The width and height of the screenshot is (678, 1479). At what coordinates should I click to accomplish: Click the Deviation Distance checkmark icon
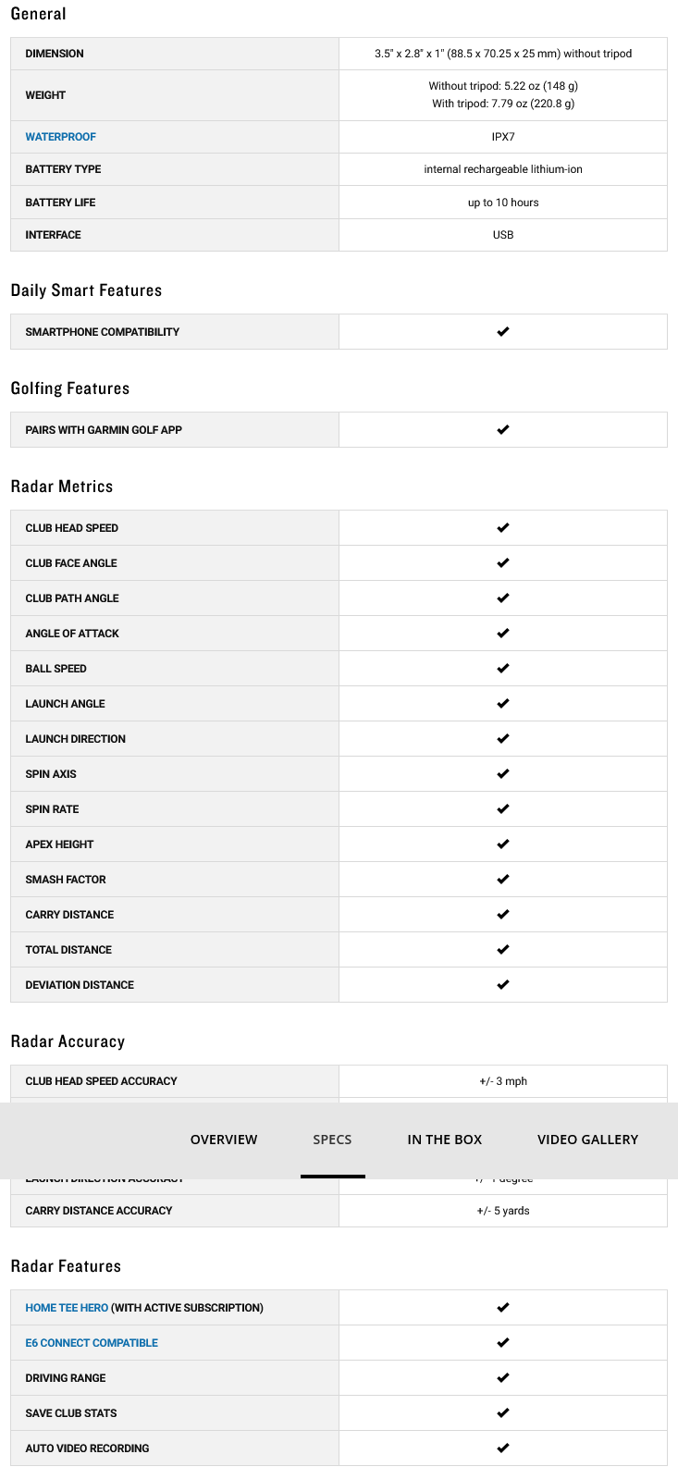[503, 985]
